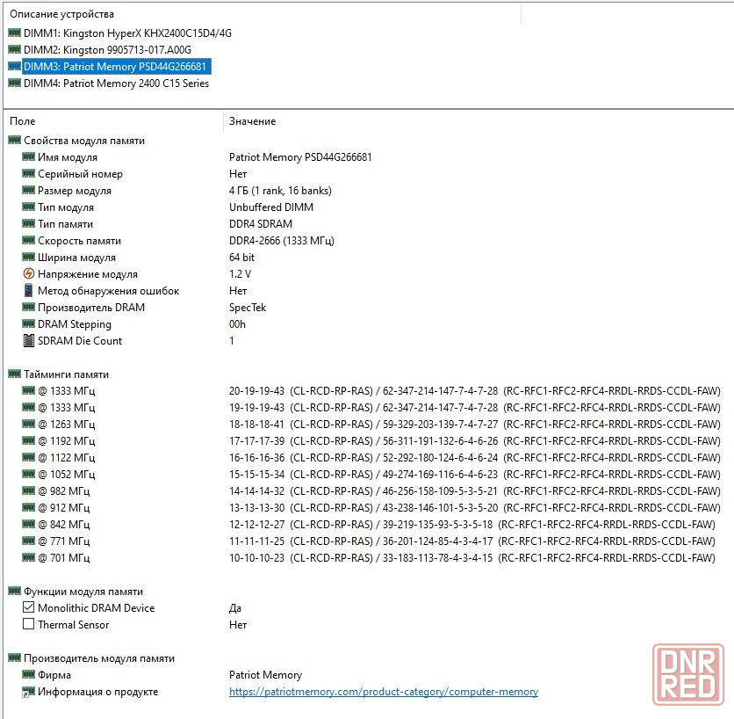The width and height of the screenshot is (734, 719).
Task: Select the DDR4 SDRAM value
Action: point(260,224)
